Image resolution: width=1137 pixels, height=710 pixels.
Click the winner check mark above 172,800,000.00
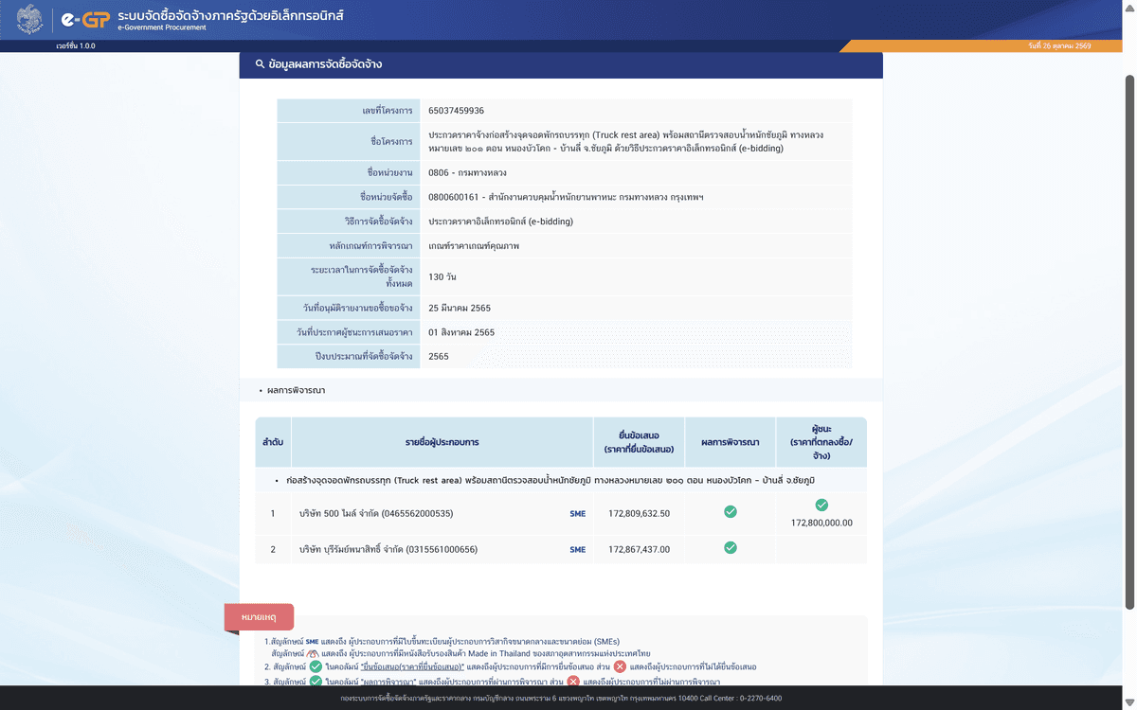click(821, 506)
